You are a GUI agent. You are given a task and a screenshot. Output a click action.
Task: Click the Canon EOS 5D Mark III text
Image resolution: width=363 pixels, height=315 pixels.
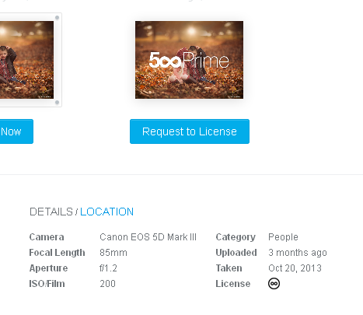click(148, 237)
